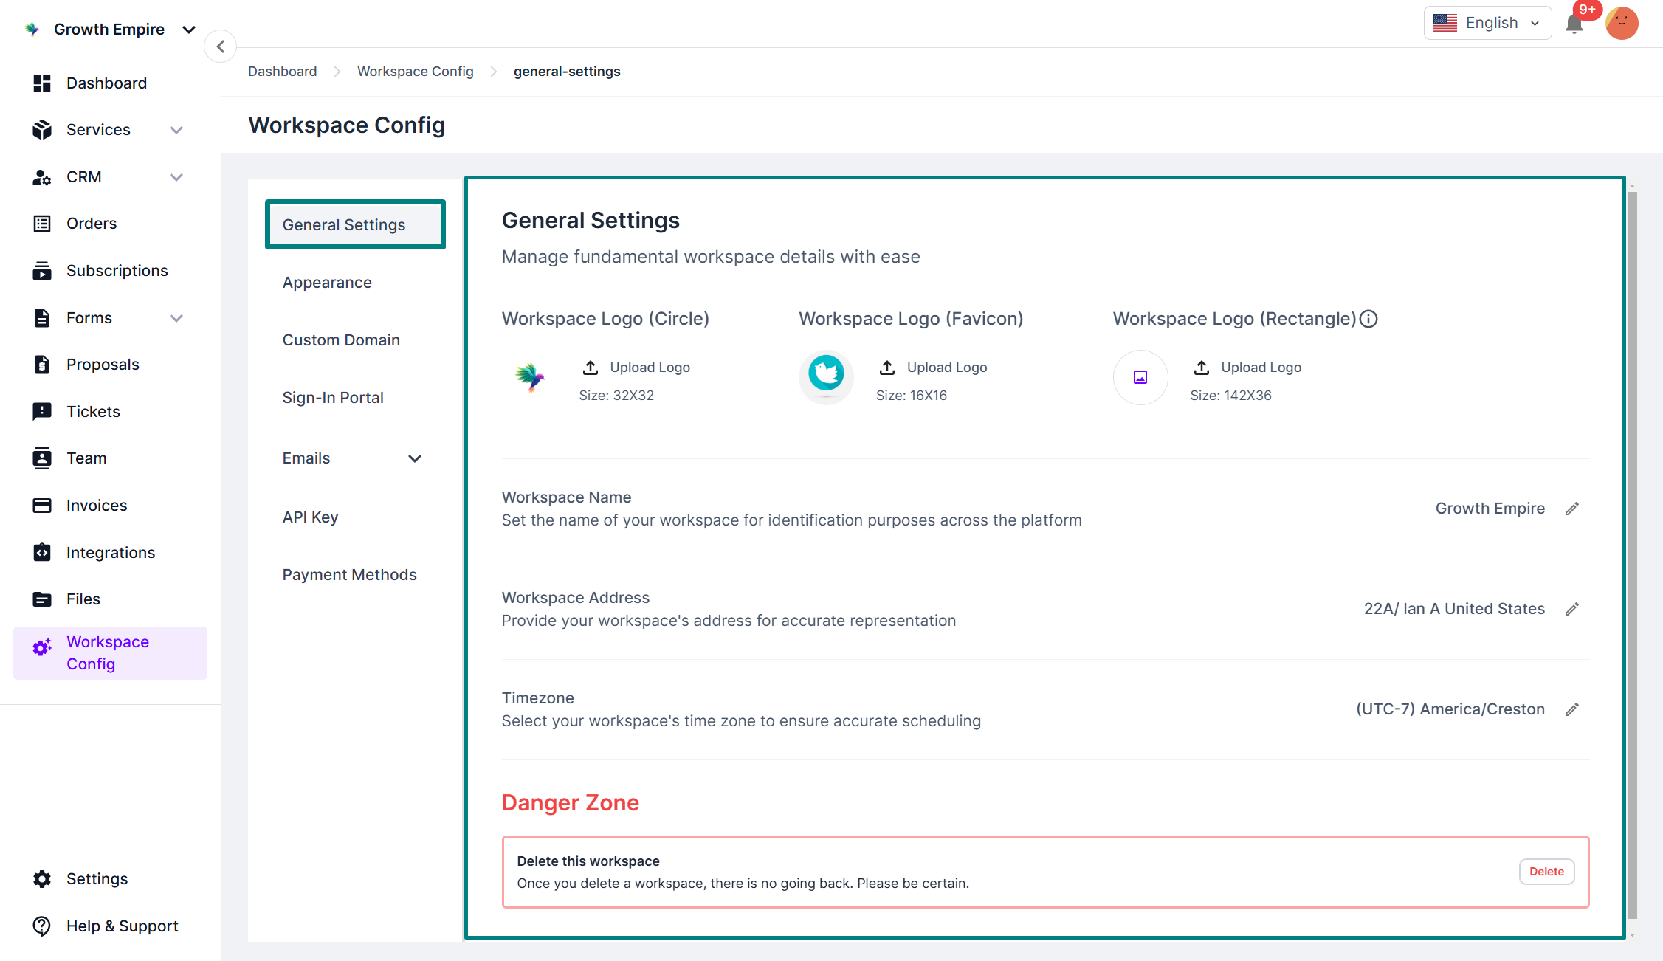Open the English language dropdown
This screenshot has height=961, width=1663.
tap(1487, 24)
